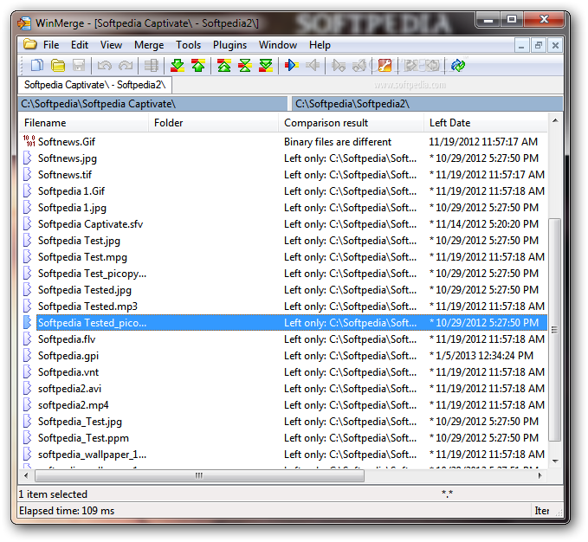The image size is (588, 542).
Task: Select the Softnews.Gif row
Action: click(283, 141)
